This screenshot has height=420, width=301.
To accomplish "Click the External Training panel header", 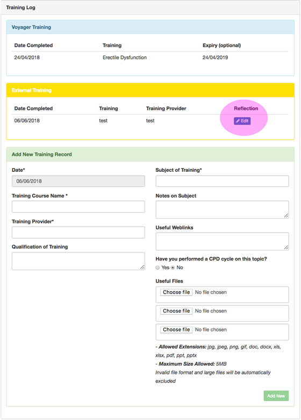I will point(150,90).
